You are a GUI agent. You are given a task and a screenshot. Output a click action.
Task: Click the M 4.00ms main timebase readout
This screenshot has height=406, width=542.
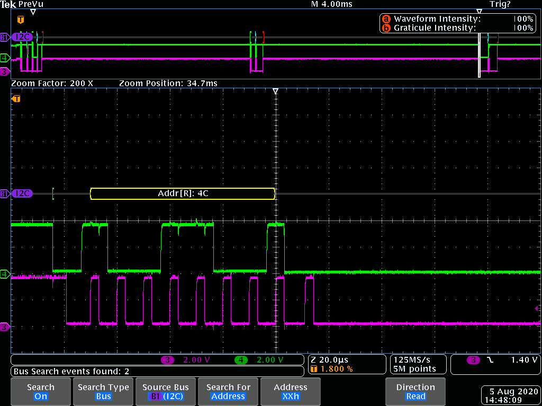tap(332, 4)
